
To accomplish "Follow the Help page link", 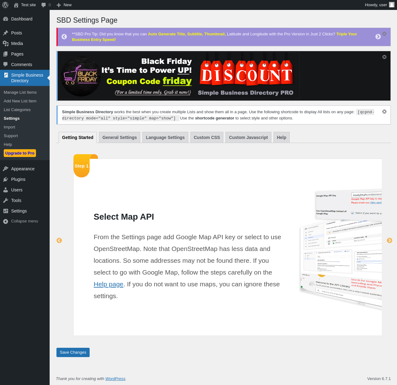I will pyautogui.click(x=109, y=284).
